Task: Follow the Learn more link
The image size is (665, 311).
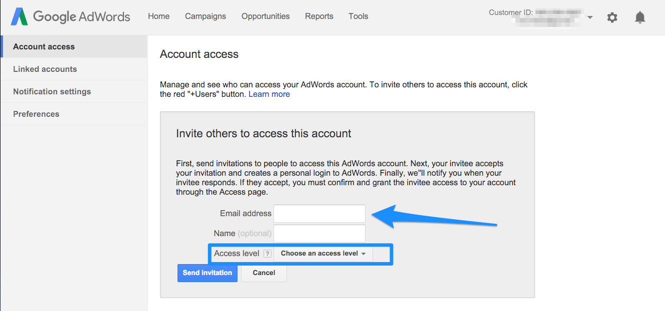Action: click(x=269, y=94)
